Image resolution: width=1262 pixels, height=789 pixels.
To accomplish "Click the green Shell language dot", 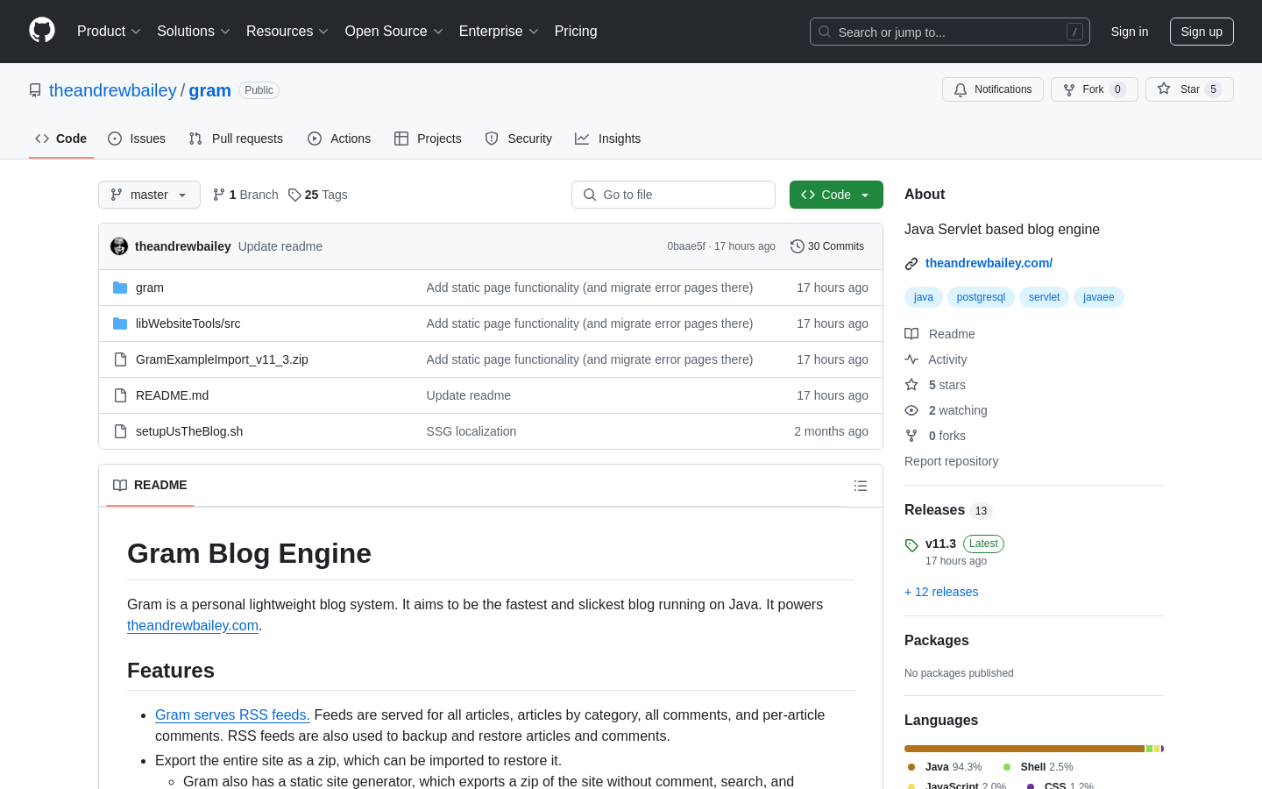I will (1007, 767).
